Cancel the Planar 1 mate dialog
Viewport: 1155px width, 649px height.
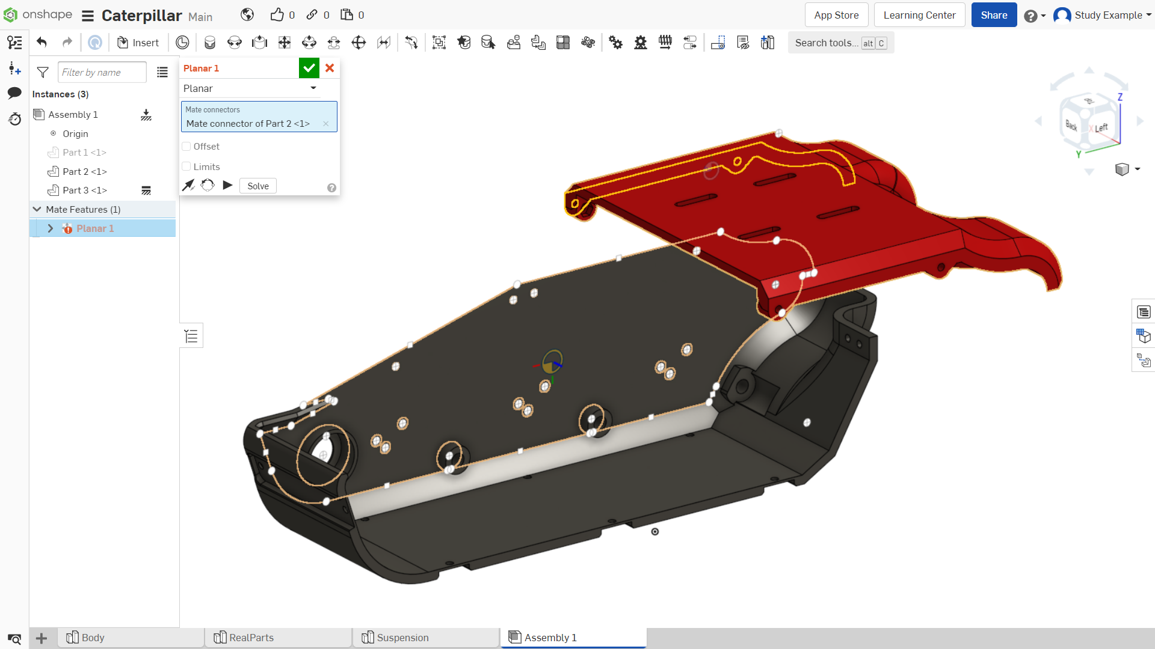pyautogui.click(x=330, y=68)
